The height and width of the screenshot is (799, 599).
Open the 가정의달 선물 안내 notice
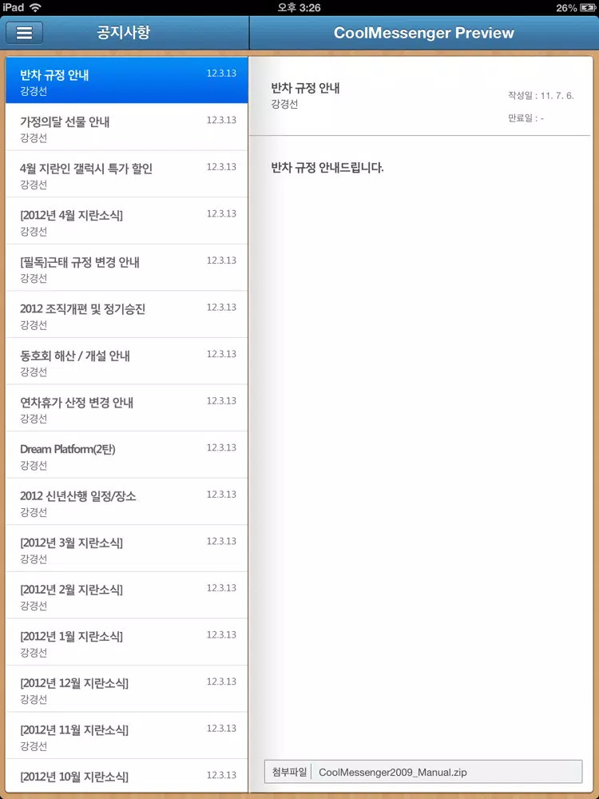pos(127,127)
